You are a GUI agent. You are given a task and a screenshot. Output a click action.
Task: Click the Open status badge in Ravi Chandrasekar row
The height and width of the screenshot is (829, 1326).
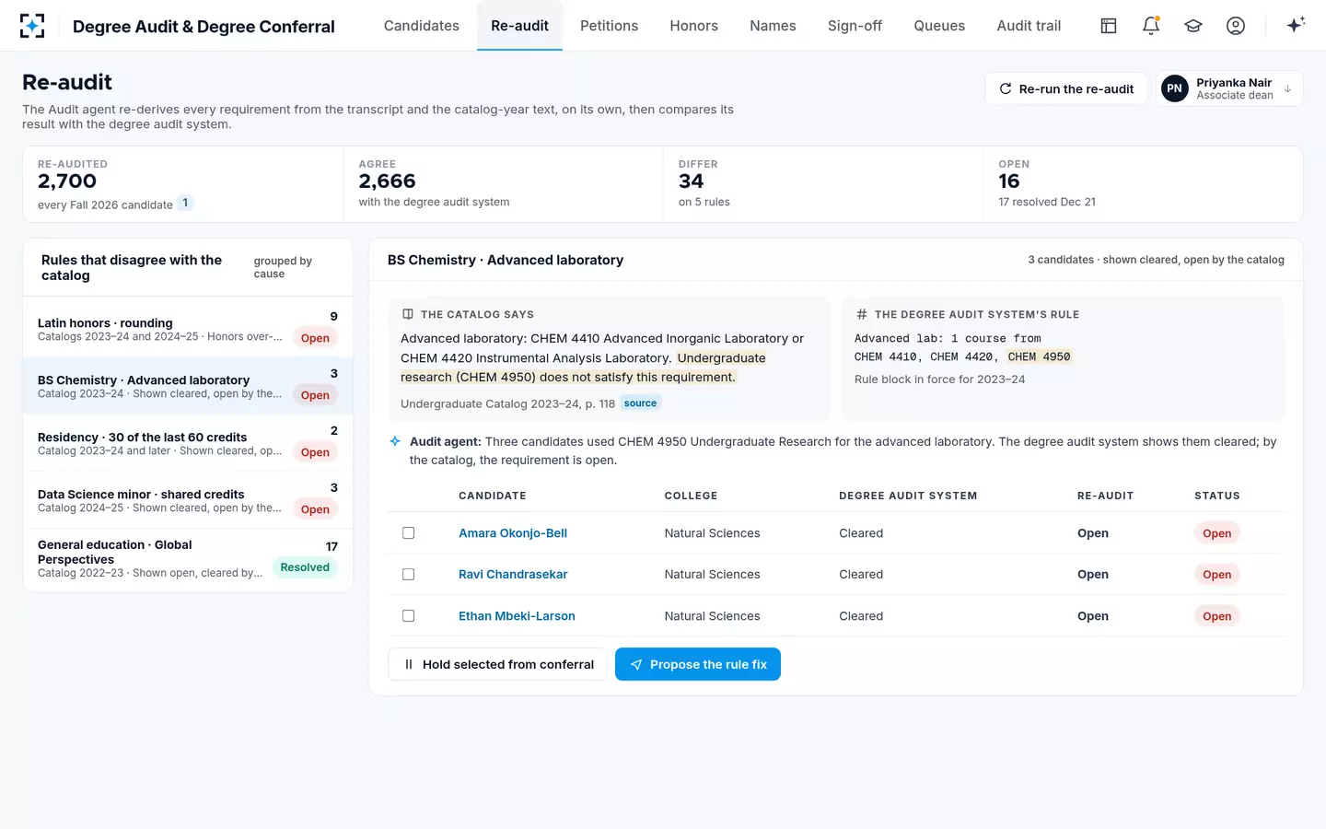[x=1216, y=575]
